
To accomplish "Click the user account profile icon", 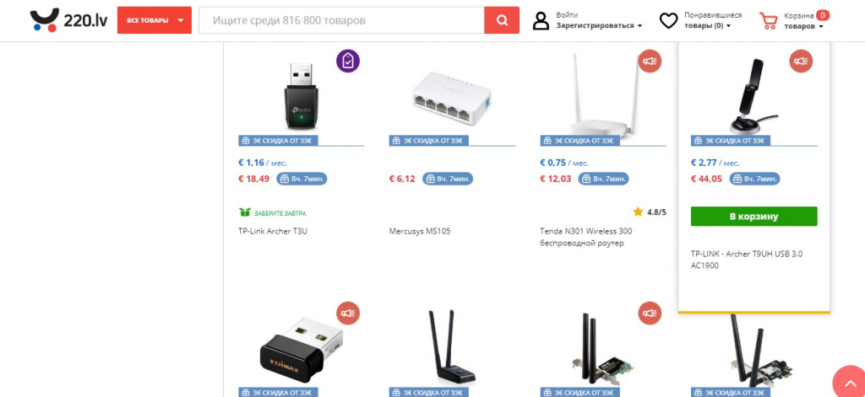I will click(541, 21).
